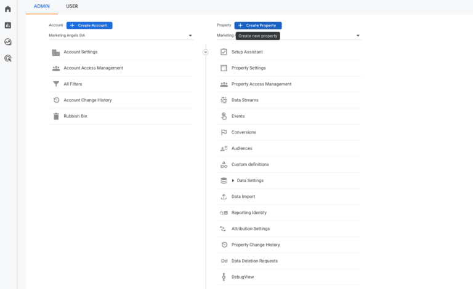
Task: Click the Data Settings label
Action: 250,181
